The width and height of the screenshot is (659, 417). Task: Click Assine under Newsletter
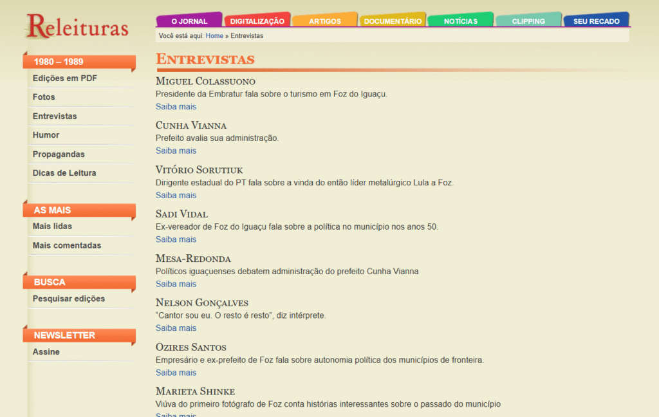[46, 352]
